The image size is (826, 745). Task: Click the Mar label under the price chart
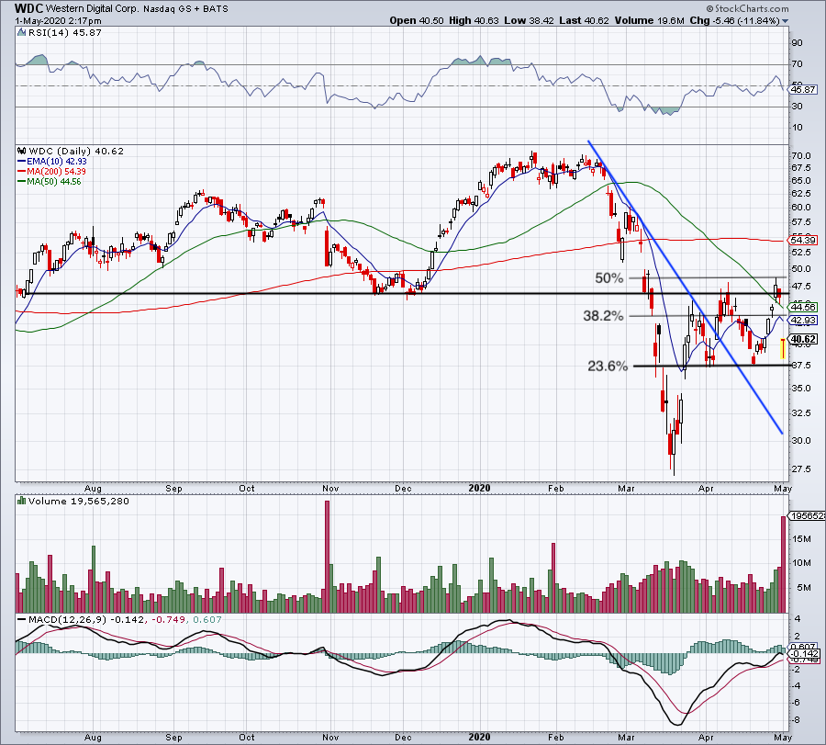(626, 488)
